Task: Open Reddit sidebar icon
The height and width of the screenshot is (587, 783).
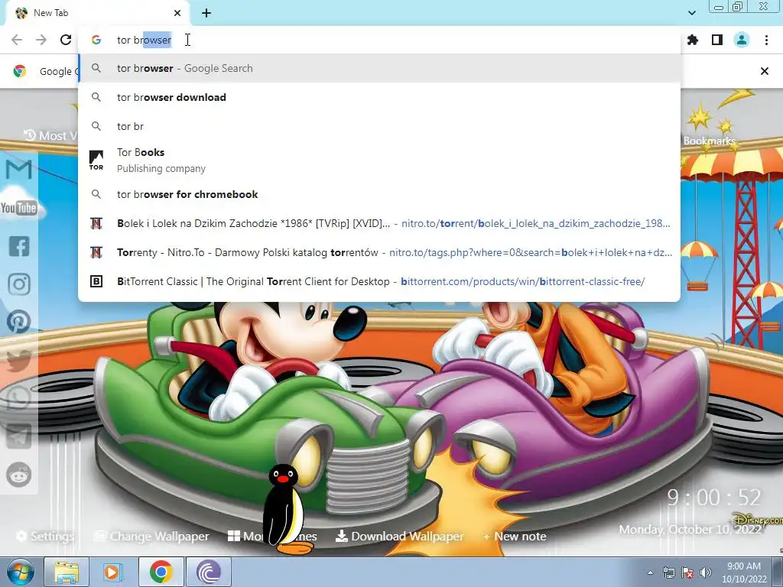Action: click(x=18, y=474)
